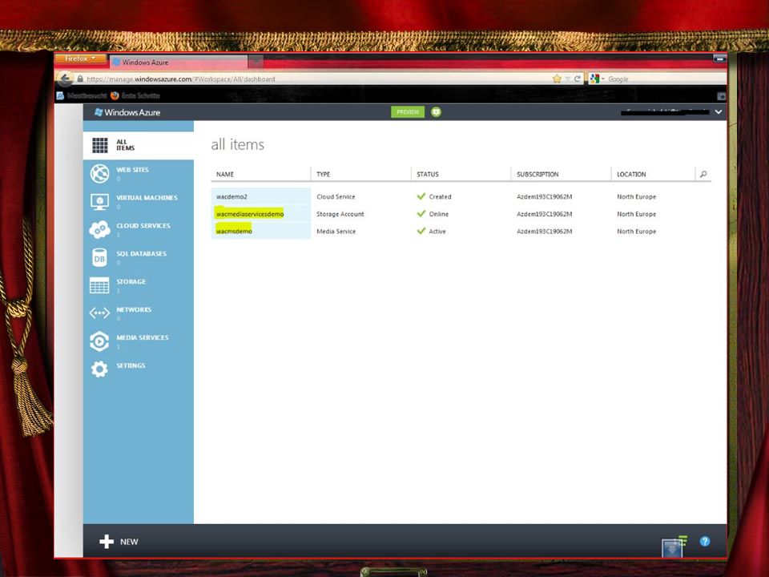Select NETWORKS menu label
769x577 pixels.
(134, 309)
